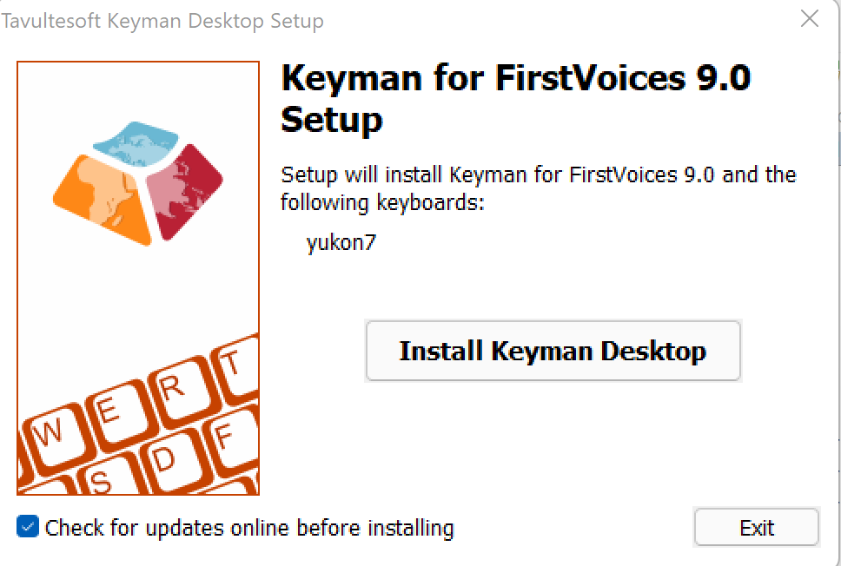
Task: Click the red right face of the keycap logo
Action: pyautogui.click(x=182, y=190)
